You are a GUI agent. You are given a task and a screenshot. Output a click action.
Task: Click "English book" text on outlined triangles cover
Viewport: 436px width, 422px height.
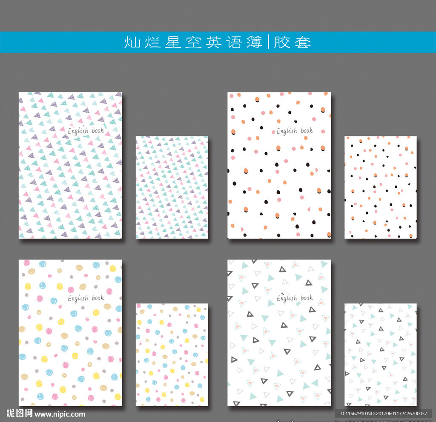tap(295, 298)
